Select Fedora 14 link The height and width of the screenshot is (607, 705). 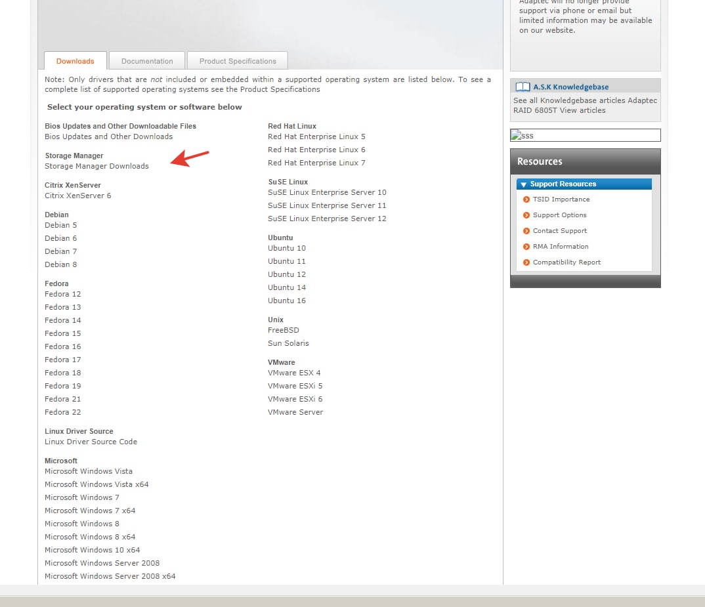click(62, 320)
